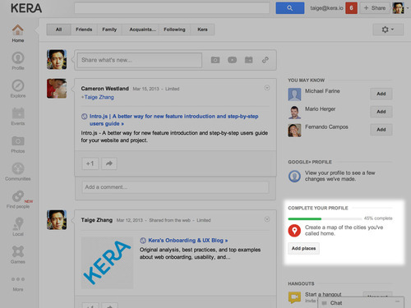Open the Communities icon
This screenshot has width=411, height=308.
click(18, 168)
